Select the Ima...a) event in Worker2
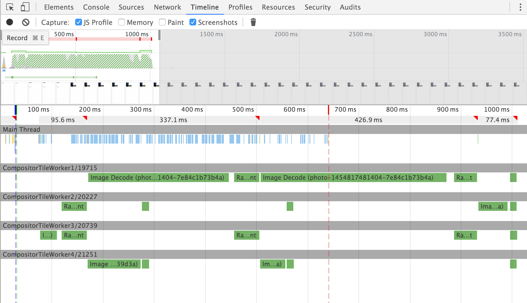This screenshot has width=527, height=303. [493, 206]
